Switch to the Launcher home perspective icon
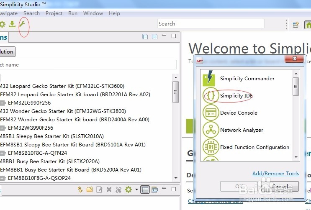Screen dimensions: 311x210 (x=308, y=25)
